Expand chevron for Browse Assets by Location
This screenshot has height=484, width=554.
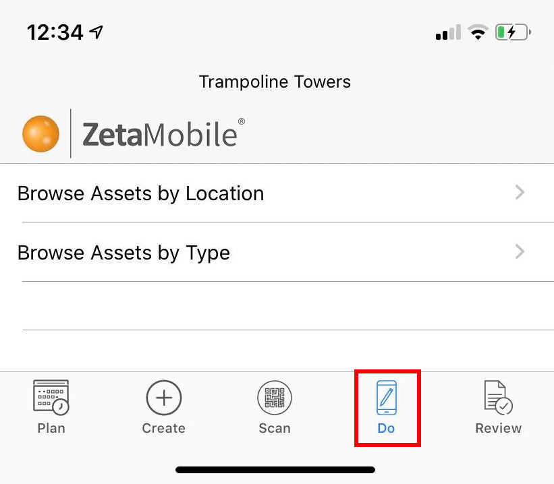[520, 192]
